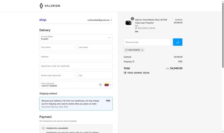Click the Shipping info icon
The image size is (224, 133).
pyautogui.click(x=133, y=62)
